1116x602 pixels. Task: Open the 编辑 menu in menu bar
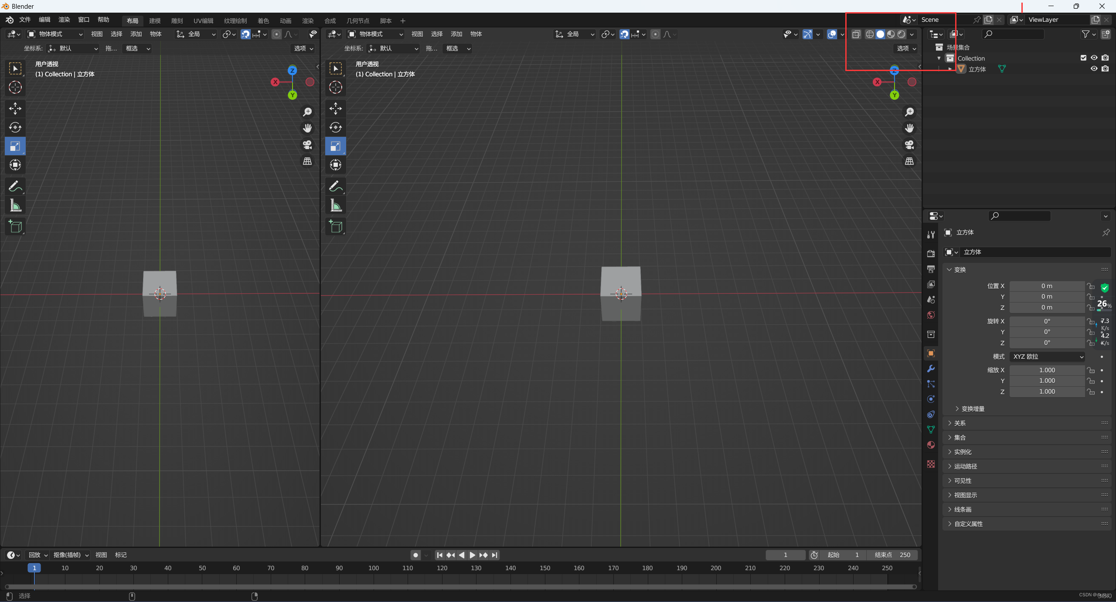[x=43, y=20]
